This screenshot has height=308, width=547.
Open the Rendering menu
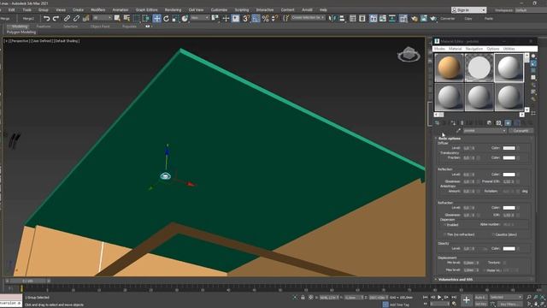coord(173,9)
